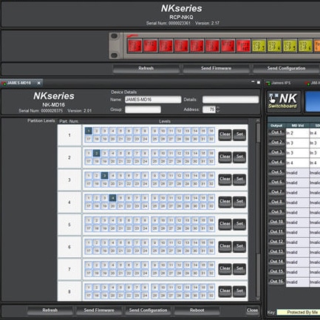Clear the levels of partition 4
Image resolution: width=320 pixels, height=320 pixels.
(x=225, y=202)
